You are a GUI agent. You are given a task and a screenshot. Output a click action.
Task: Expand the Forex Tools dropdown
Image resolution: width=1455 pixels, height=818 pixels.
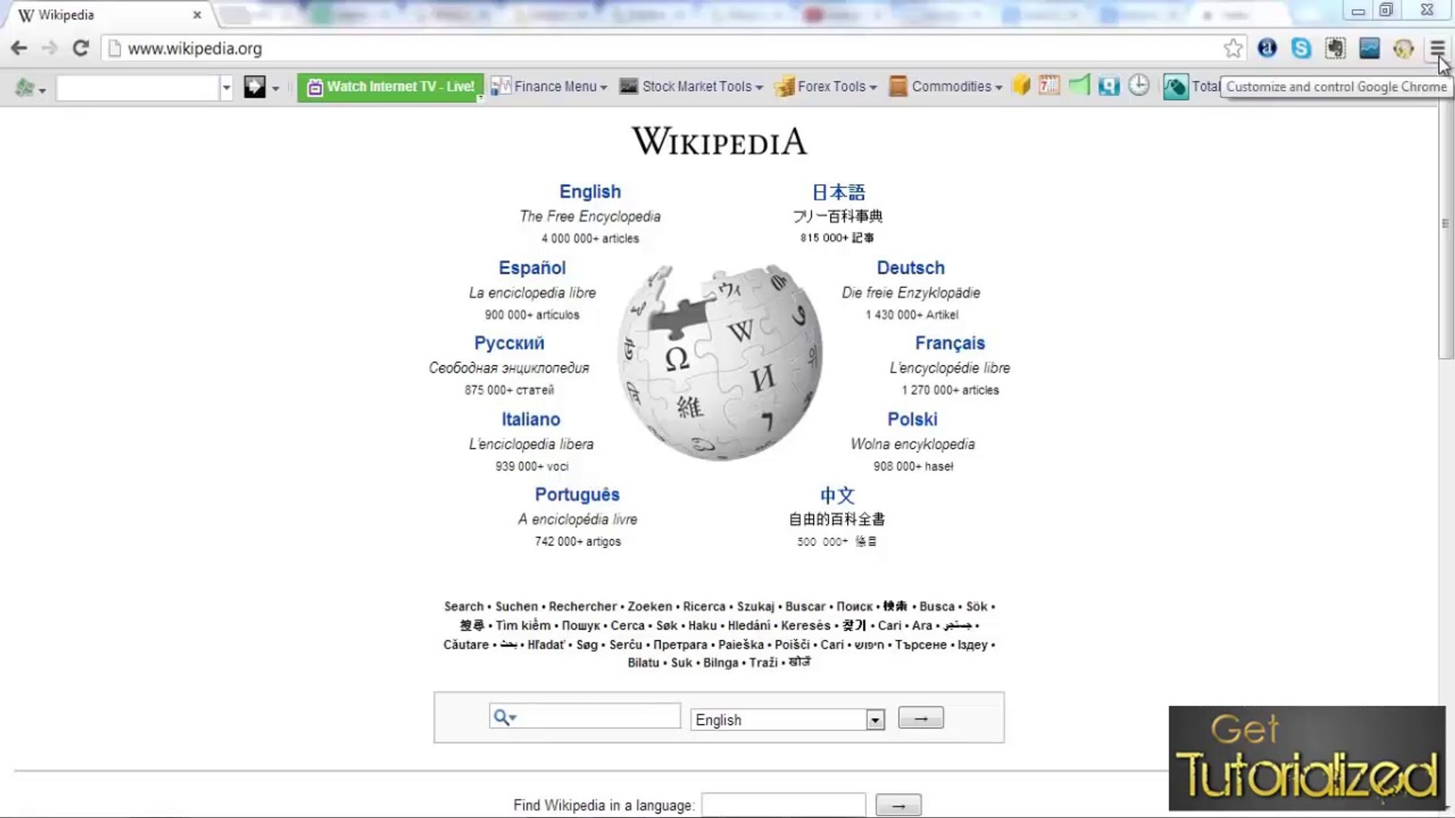tap(825, 86)
